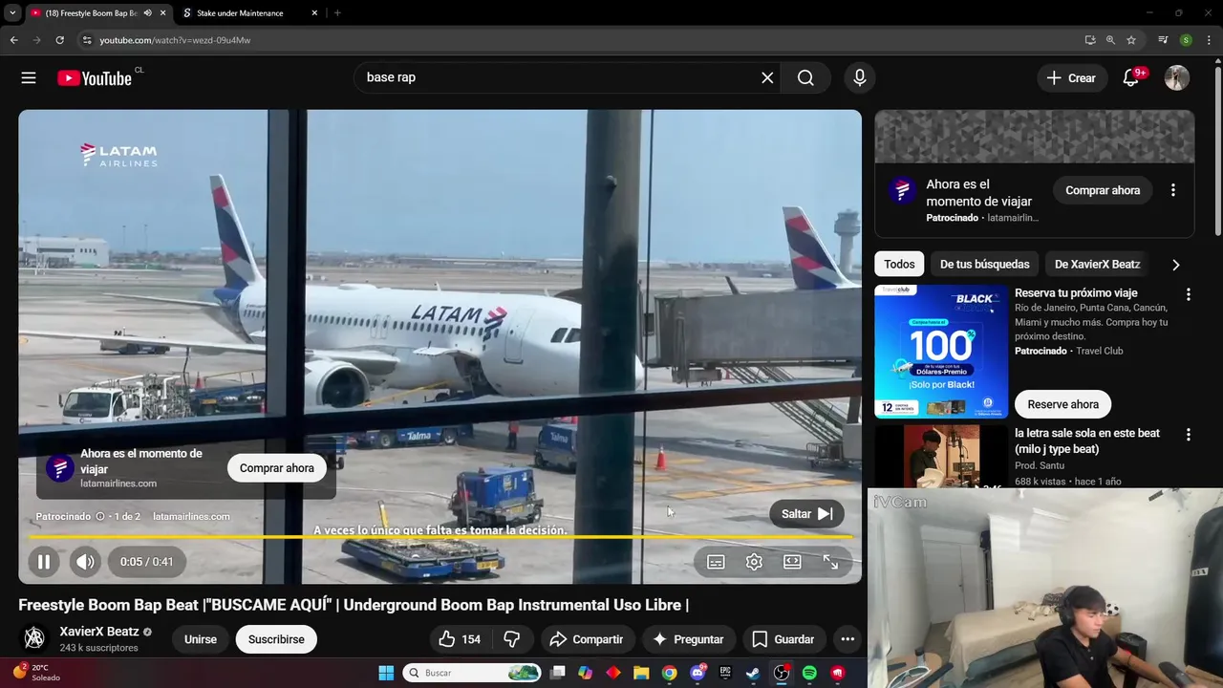Reload the page
Viewport: 1223px width, 688px height.
coord(59,40)
